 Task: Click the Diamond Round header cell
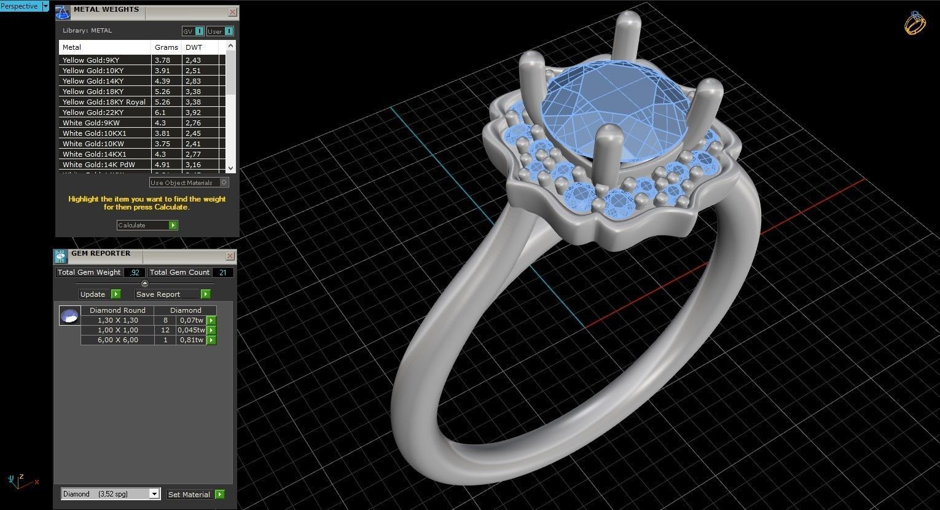coord(117,311)
